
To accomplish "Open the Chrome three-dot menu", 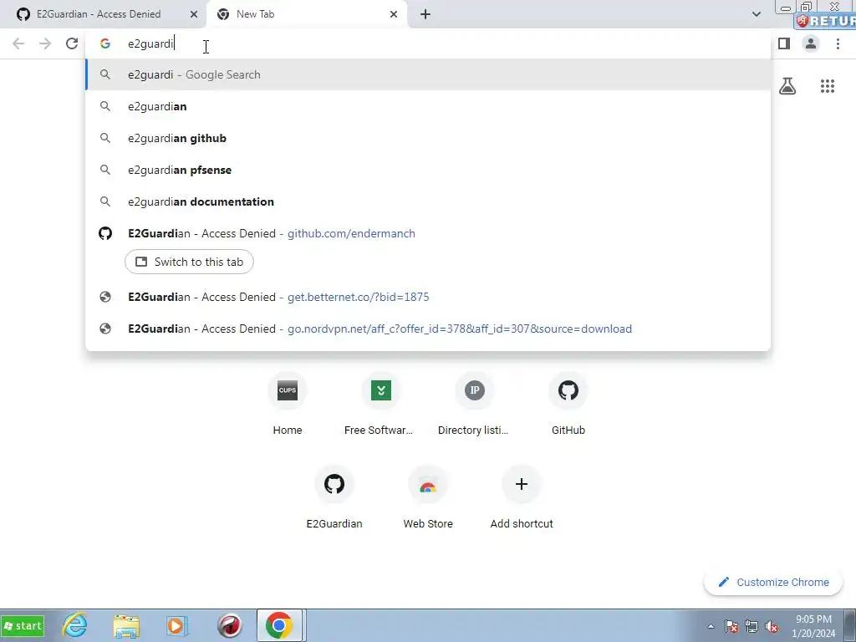I will (x=838, y=43).
